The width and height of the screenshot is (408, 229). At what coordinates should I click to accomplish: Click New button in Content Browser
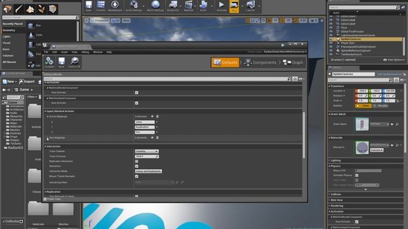(10, 81)
